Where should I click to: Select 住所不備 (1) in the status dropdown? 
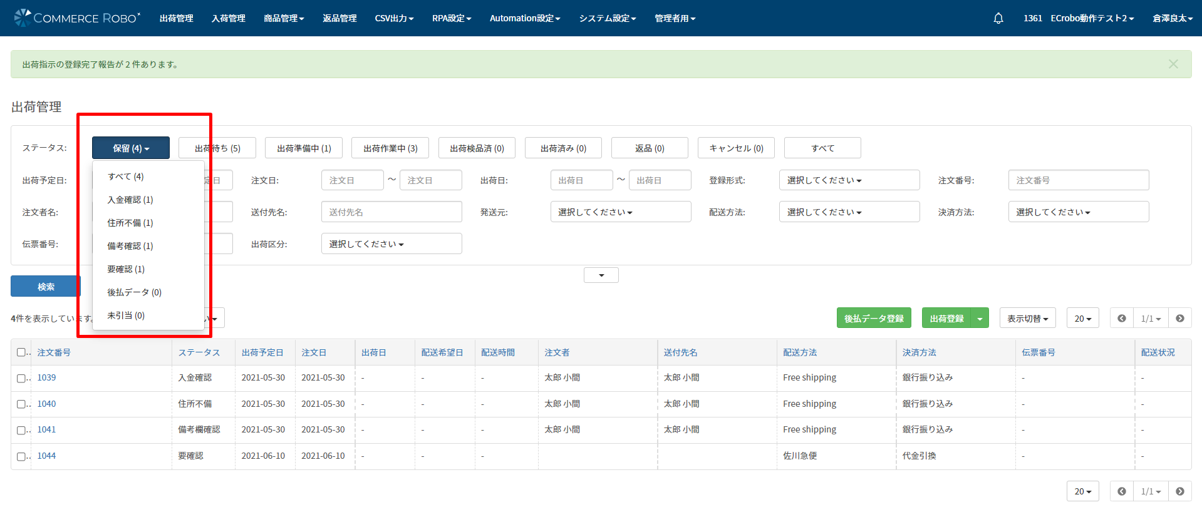click(148, 223)
